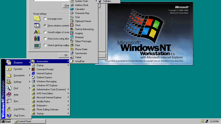
Task: Open Command Prompt from Programs menu
Action: [50, 69]
